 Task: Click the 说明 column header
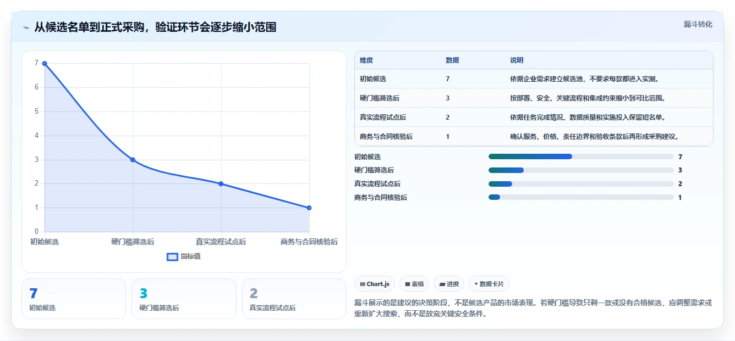(x=517, y=60)
